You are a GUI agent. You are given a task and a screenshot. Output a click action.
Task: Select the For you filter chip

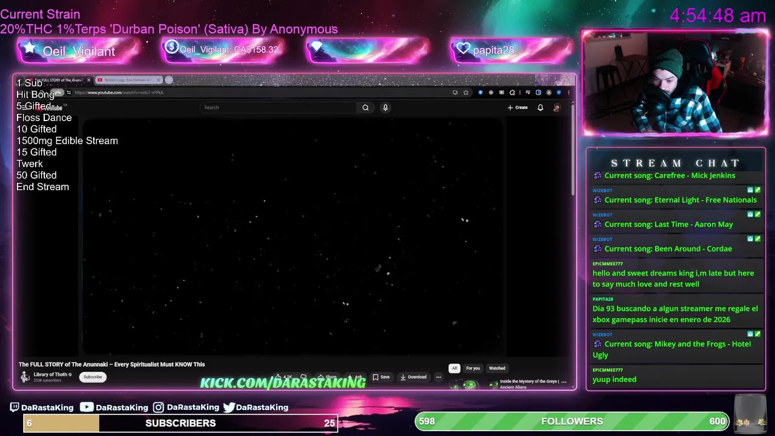coord(473,368)
